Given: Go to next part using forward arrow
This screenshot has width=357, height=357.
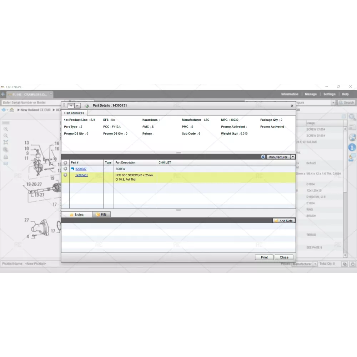Looking at the screenshot, I should [77, 106].
